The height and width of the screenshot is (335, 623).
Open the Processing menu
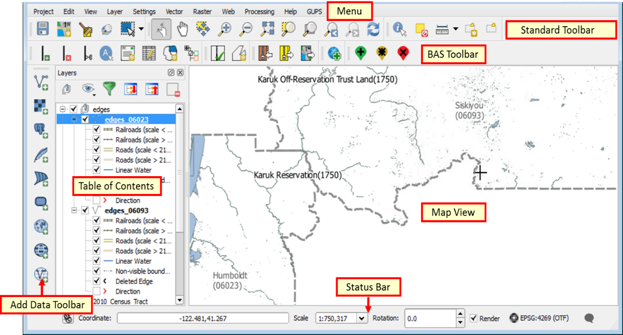tap(259, 11)
